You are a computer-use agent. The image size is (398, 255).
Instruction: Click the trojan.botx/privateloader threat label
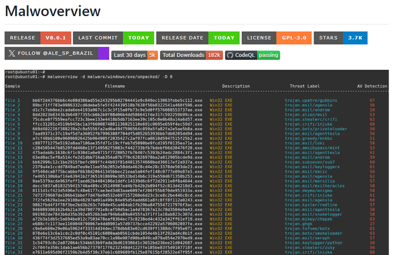click(x=316, y=129)
